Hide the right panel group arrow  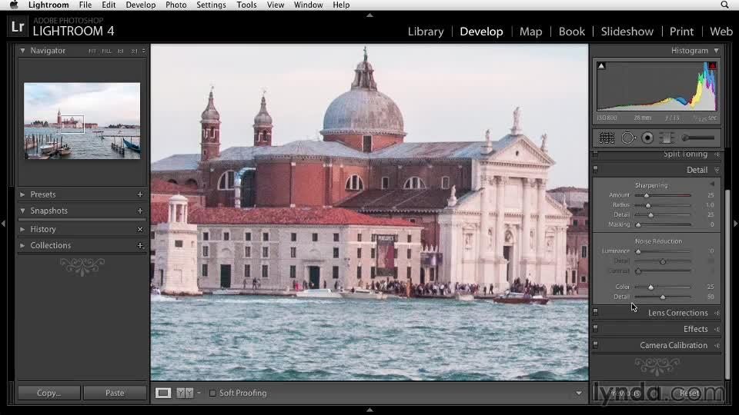coord(736,224)
